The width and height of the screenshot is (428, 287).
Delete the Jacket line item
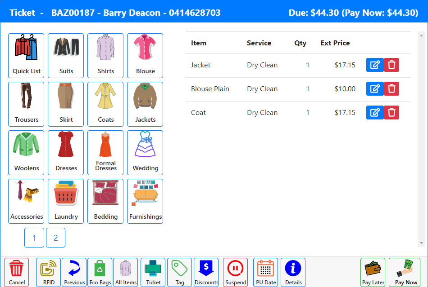(x=392, y=65)
